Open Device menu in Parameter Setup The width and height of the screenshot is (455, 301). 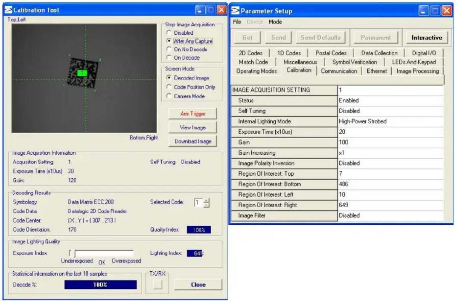pyautogui.click(x=254, y=22)
